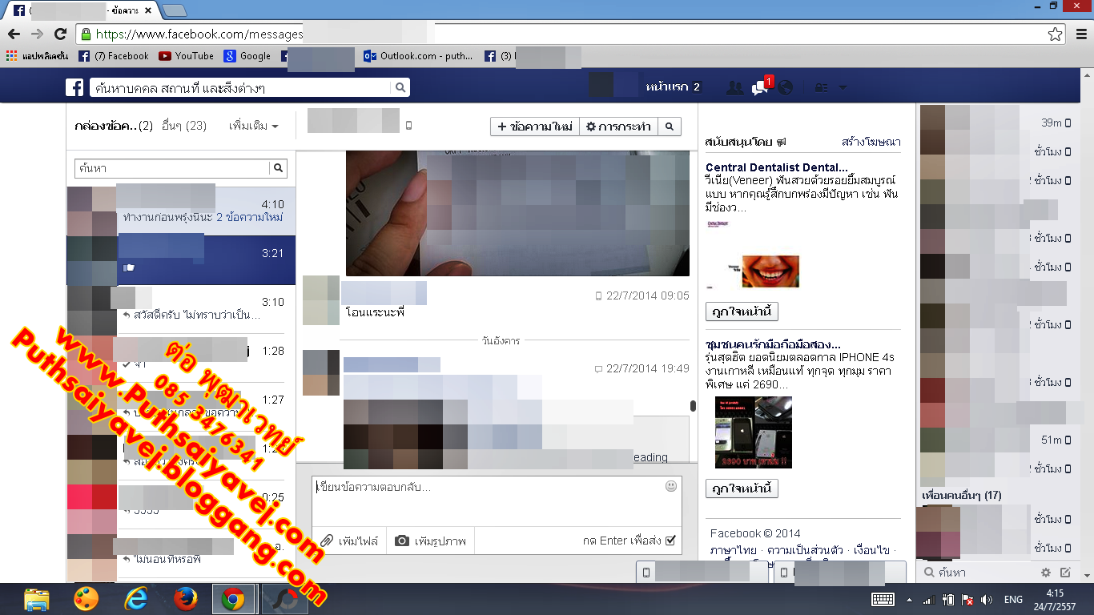Click the magnifier in Facebook top search
The width and height of the screenshot is (1094, 615).
[x=400, y=87]
